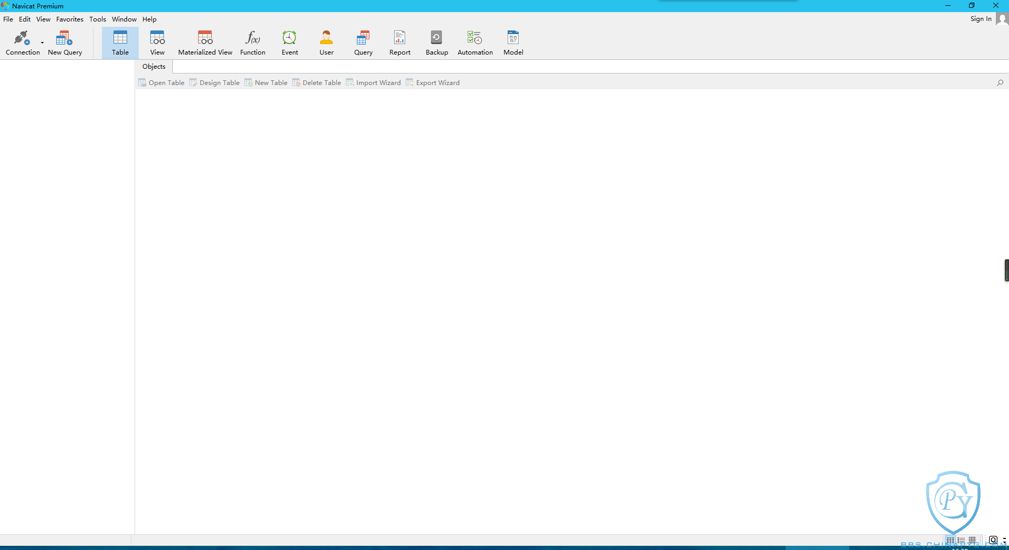
Task: Click Delete Table button
Action: [316, 82]
